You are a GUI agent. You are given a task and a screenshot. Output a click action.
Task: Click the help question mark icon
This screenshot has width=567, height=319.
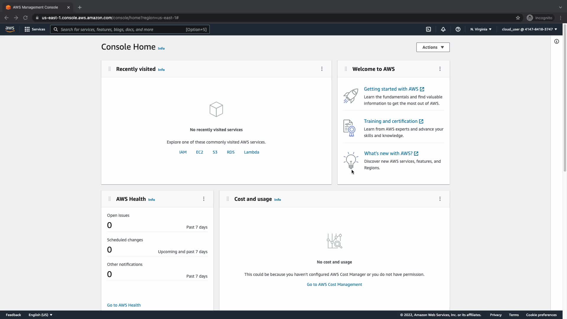pos(458,29)
